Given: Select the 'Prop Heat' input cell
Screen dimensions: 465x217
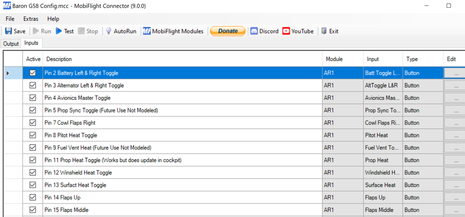Looking at the screenshot, I should (383, 160).
